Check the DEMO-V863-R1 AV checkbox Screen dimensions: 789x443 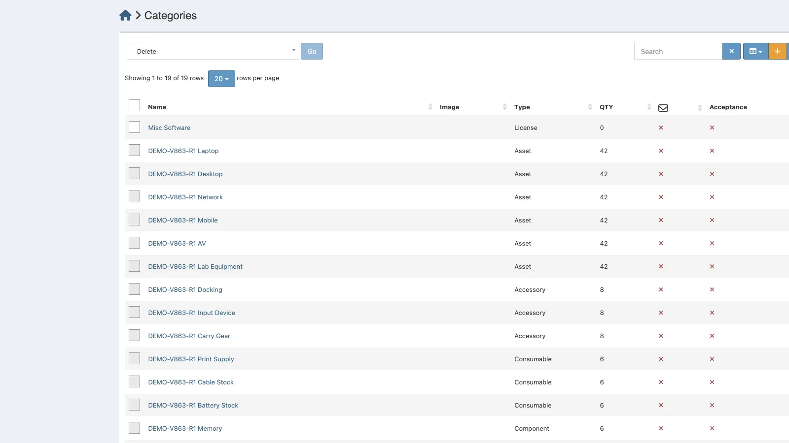pos(134,243)
